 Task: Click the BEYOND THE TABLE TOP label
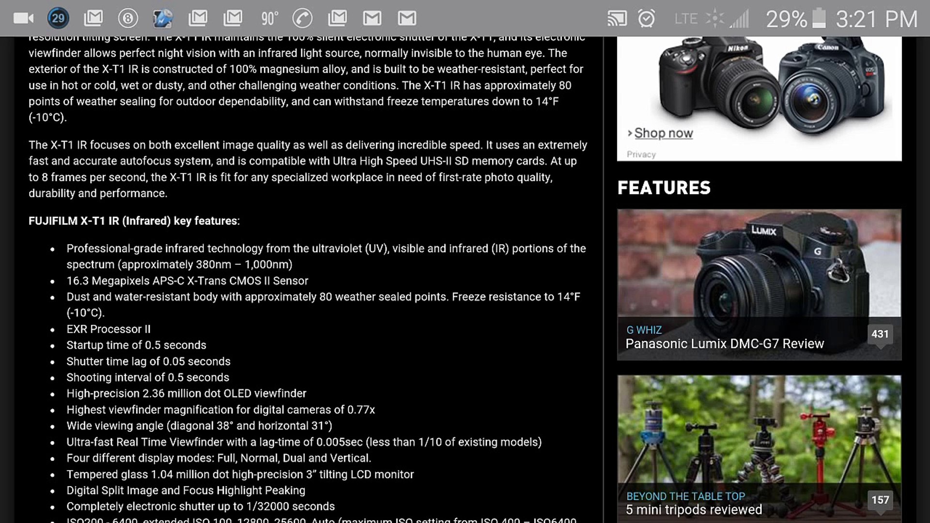pyautogui.click(x=685, y=496)
